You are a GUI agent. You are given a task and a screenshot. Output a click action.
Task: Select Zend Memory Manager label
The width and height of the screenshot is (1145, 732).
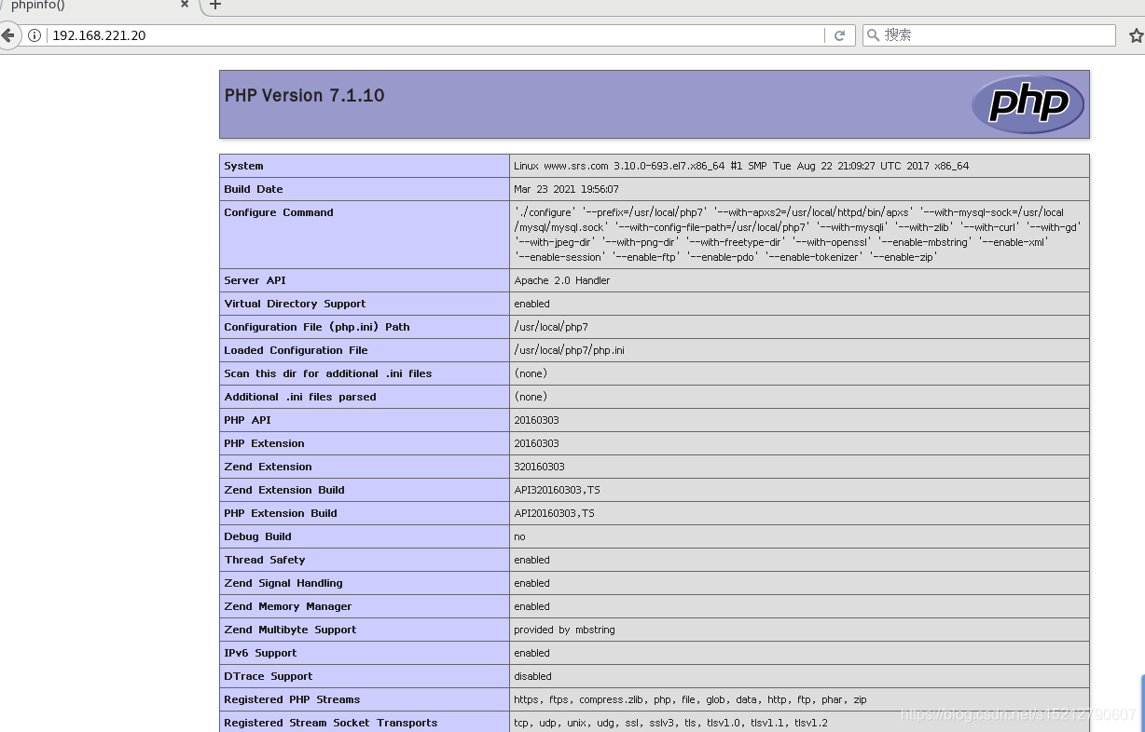[x=288, y=606]
